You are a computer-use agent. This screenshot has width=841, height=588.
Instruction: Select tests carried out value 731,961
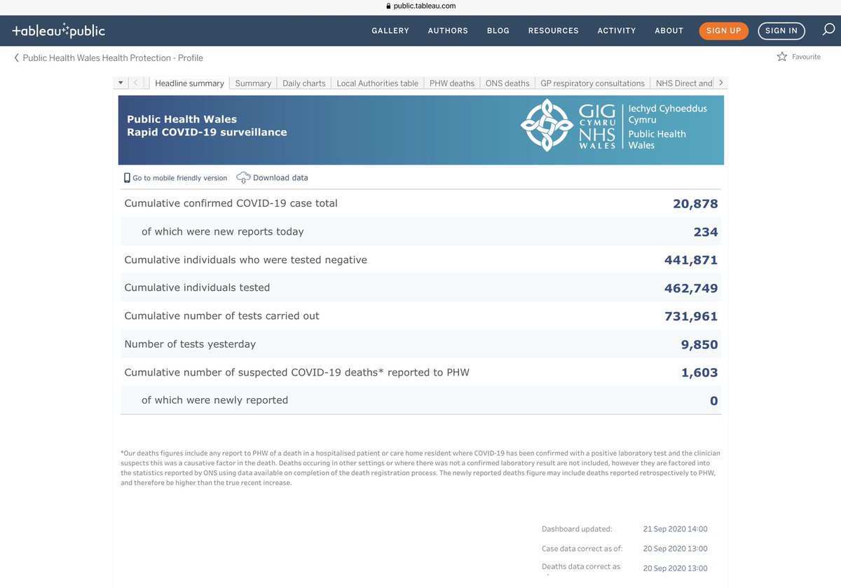(691, 316)
